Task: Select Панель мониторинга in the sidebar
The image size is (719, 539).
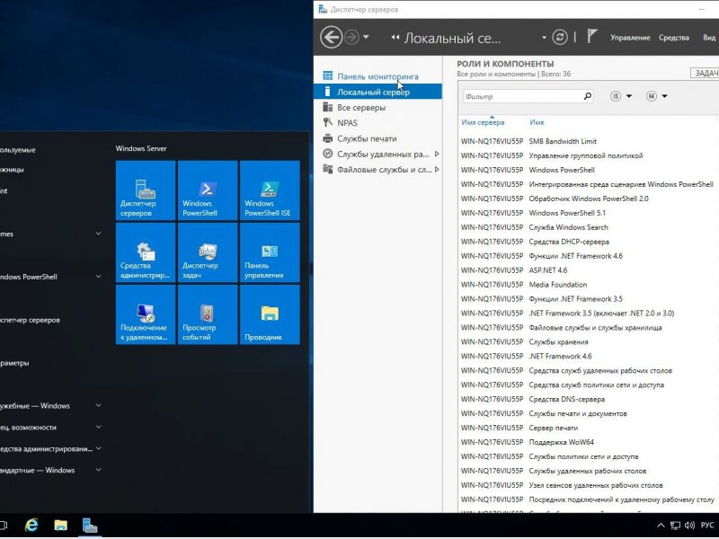Action: (377, 76)
